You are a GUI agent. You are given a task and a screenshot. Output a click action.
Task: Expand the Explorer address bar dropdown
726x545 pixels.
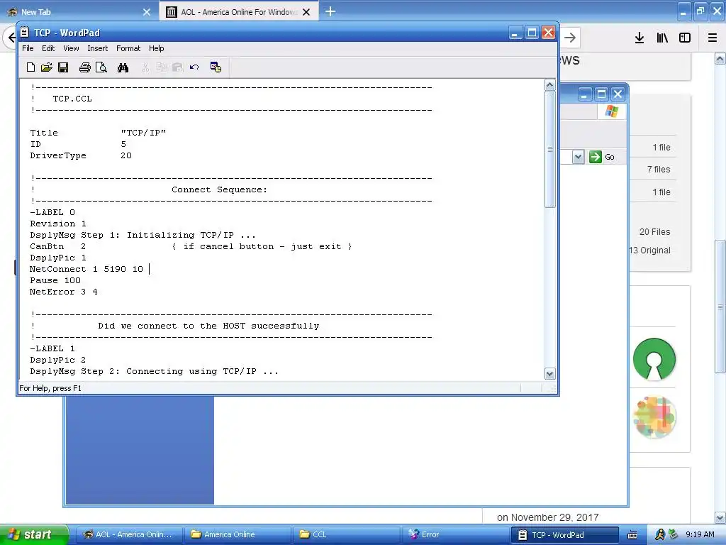tap(578, 157)
